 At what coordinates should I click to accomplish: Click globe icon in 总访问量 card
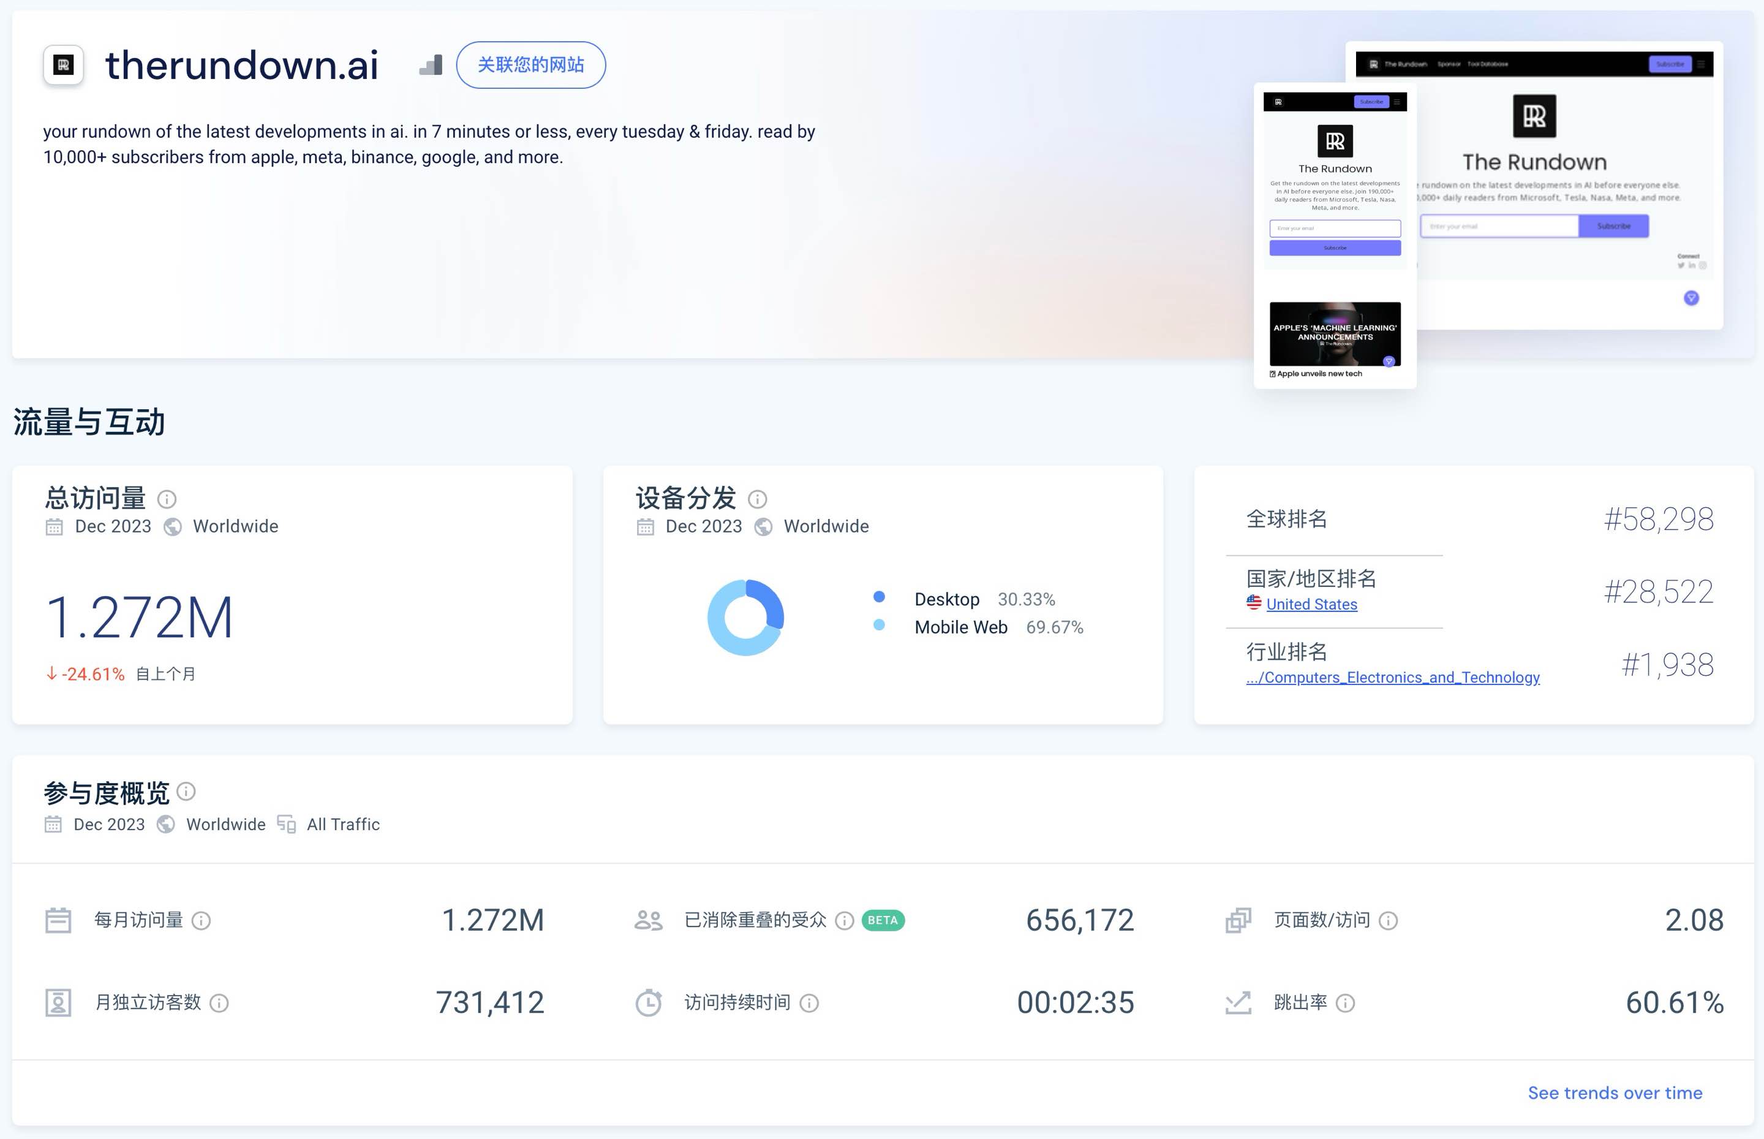pos(173,526)
